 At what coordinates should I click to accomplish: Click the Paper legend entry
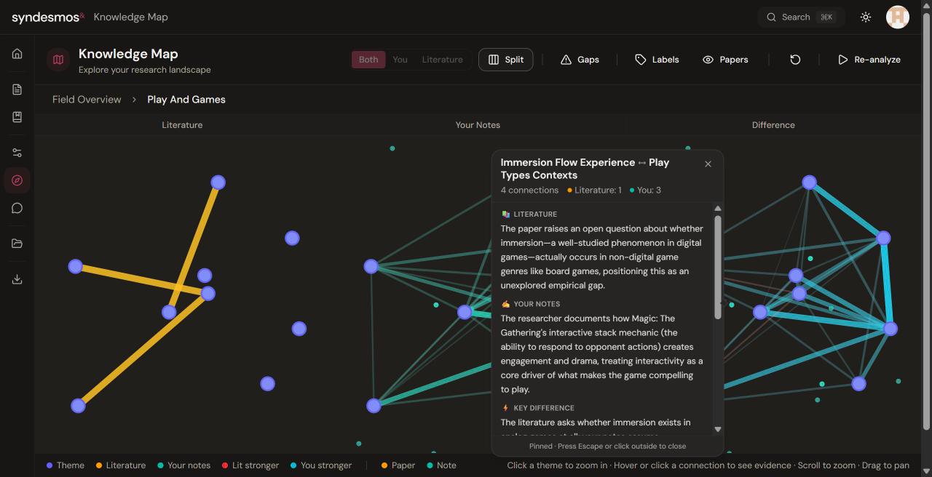(x=398, y=465)
